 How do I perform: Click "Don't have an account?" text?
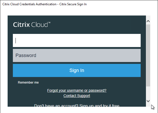[56, 105]
